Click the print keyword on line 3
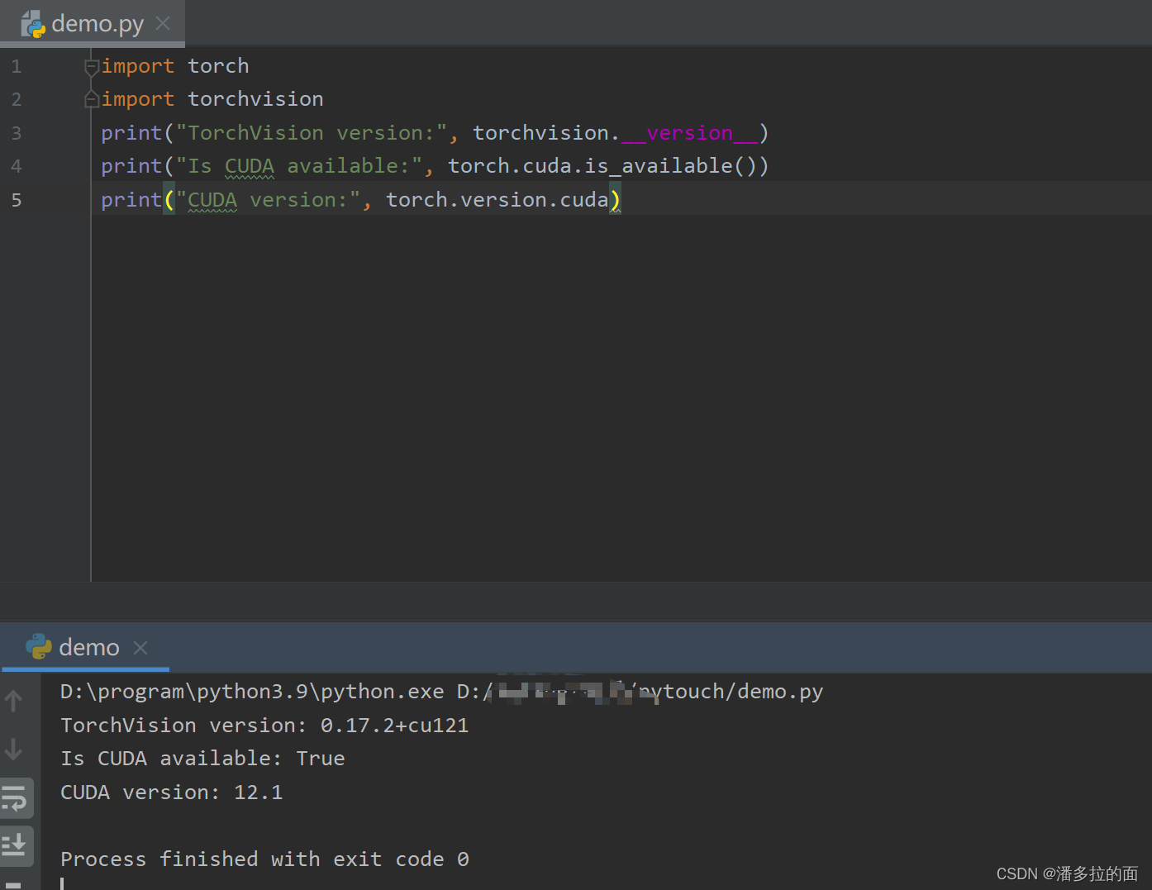This screenshot has width=1152, height=890. [131, 133]
